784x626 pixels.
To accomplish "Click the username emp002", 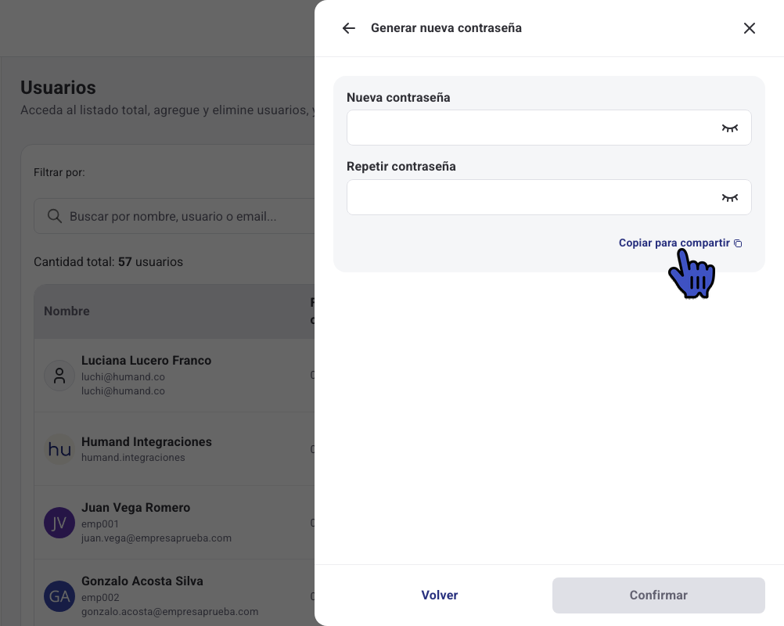I will tap(100, 598).
